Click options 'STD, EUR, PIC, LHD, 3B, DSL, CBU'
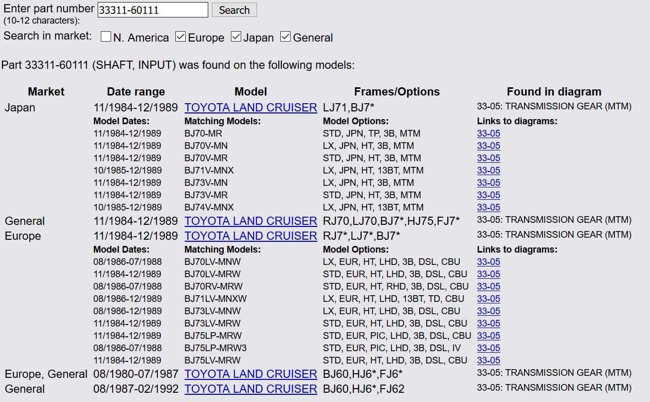The image size is (650, 402). [397, 336]
